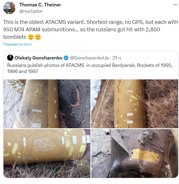179x184 pixels.
Task: Click the 21 ч timestamp
Action: (117, 58)
